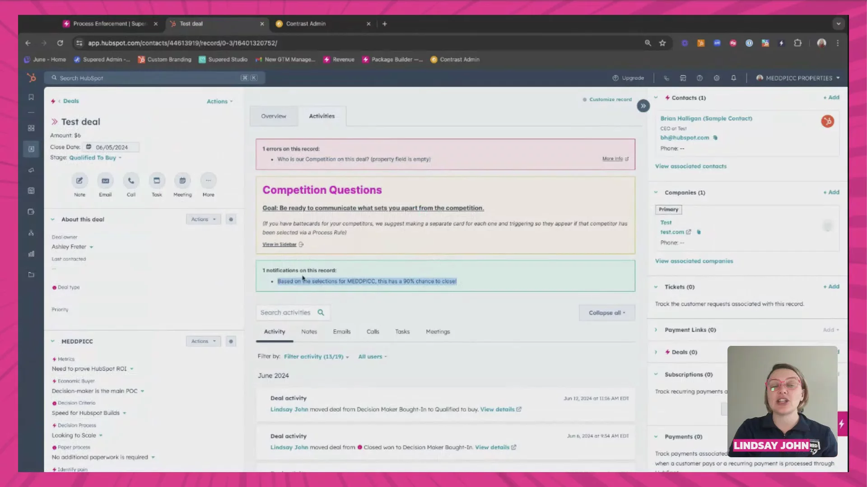The width and height of the screenshot is (867, 487).
Task: Expand the Payment Links (0) section
Action: [656, 330]
